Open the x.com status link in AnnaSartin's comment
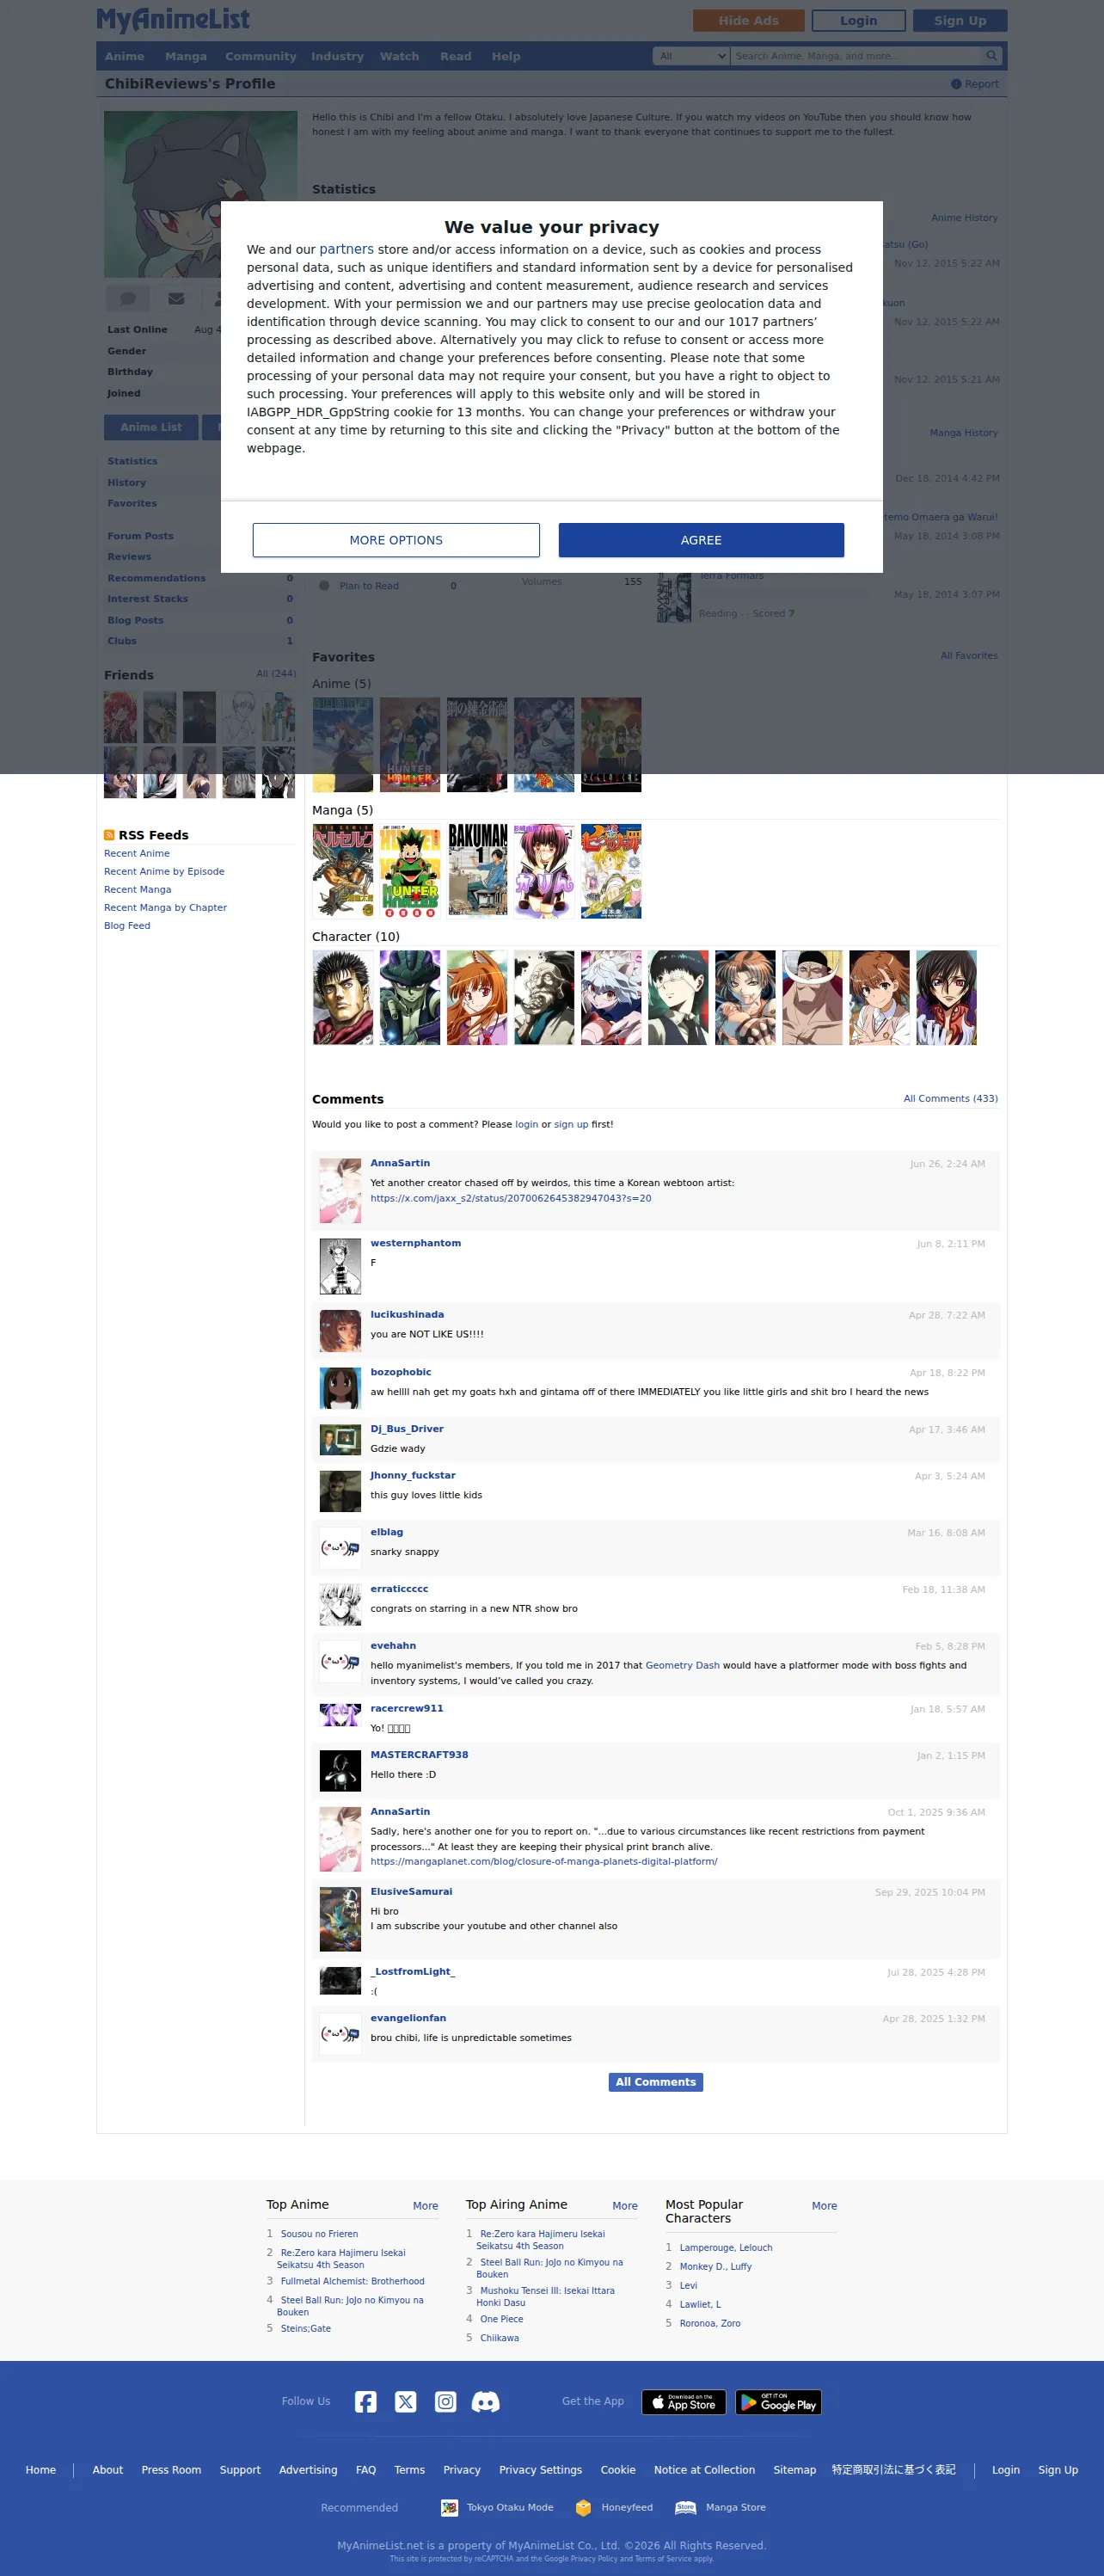This screenshot has height=2576, width=1104. 511,1198
